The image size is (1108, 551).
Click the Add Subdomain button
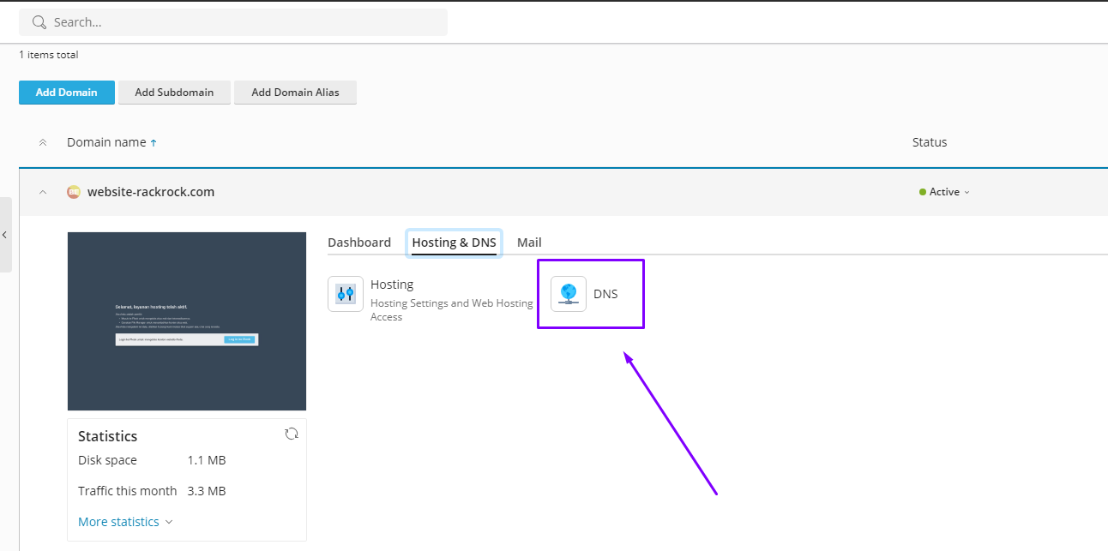(174, 93)
